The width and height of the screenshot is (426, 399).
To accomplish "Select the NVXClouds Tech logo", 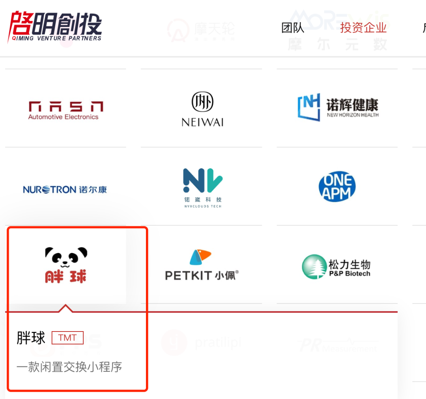I will point(203,188).
